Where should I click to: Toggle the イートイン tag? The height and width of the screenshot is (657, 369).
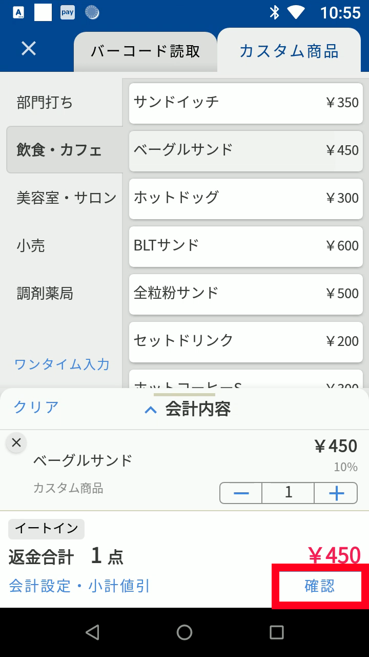coord(46,529)
